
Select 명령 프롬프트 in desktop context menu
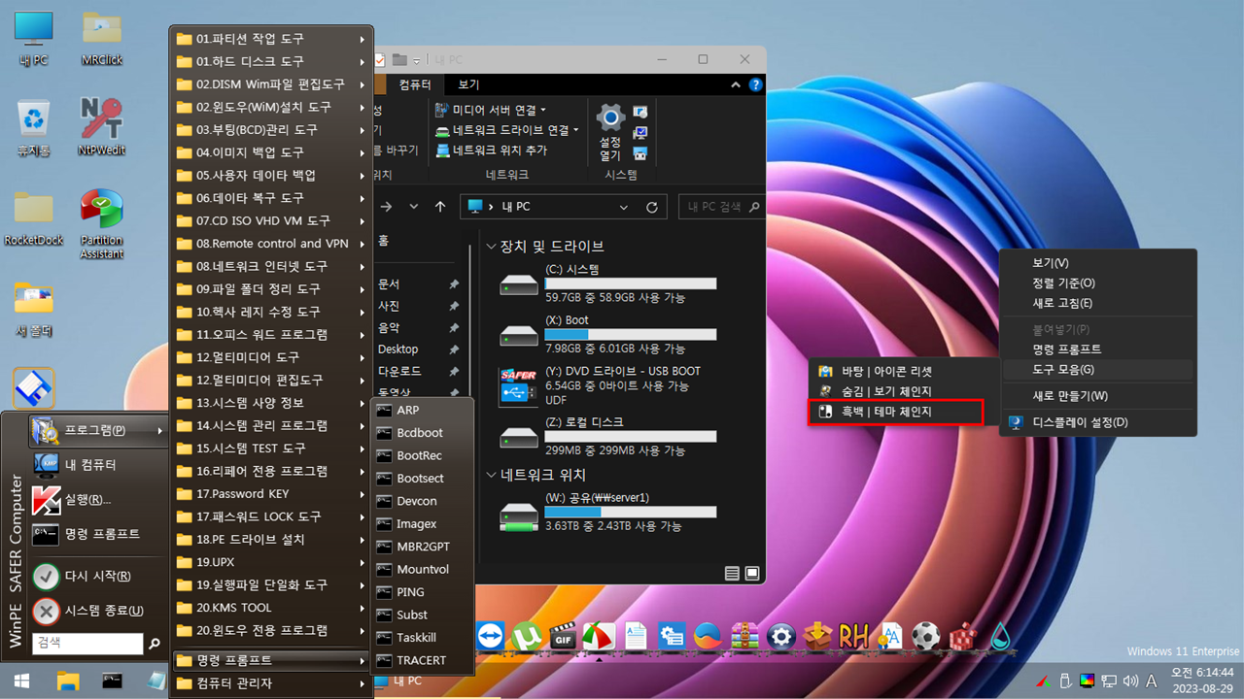click(x=1097, y=349)
